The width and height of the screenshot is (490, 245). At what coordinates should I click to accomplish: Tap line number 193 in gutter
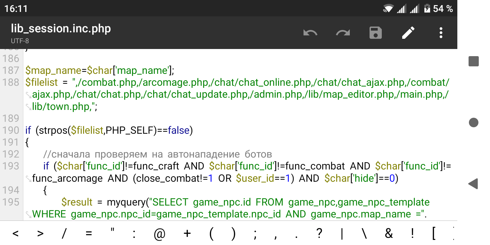pyautogui.click(x=11, y=166)
